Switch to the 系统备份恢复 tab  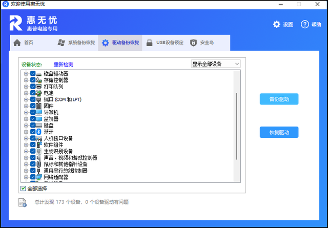76,43
